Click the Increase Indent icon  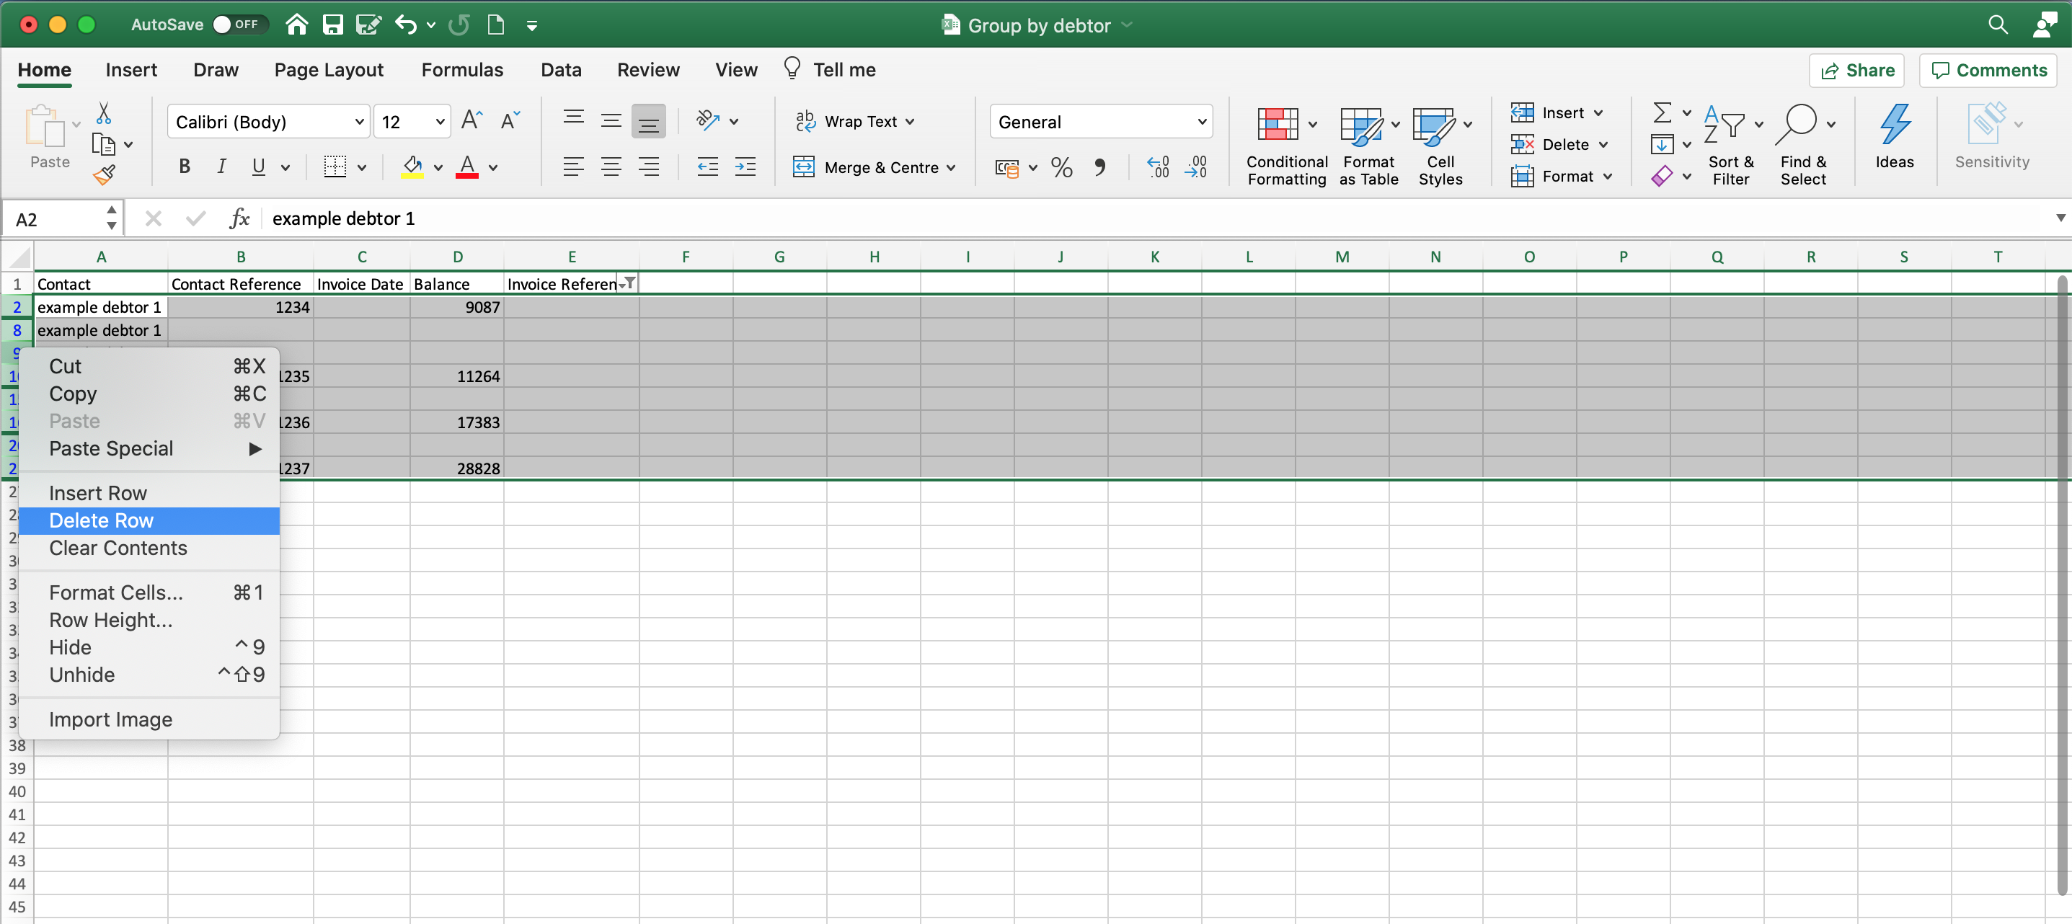(x=745, y=166)
